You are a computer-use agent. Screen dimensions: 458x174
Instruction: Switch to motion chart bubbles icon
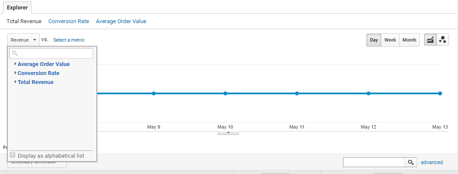(x=443, y=40)
